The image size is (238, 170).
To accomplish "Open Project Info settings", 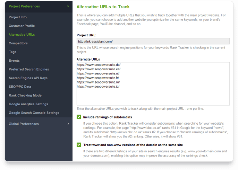I will pyautogui.click(x=18, y=17).
